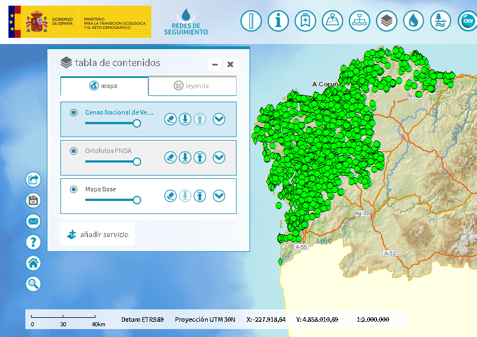Click the Mapa Base layer name

(x=100, y=189)
